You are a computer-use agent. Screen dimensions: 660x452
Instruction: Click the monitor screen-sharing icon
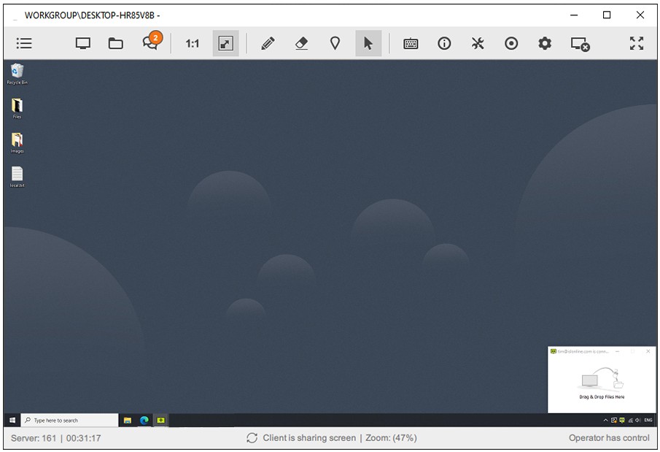click(x=83, y=44)
